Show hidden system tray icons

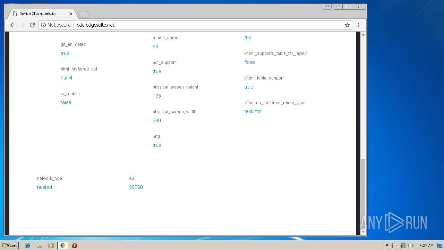387,245
